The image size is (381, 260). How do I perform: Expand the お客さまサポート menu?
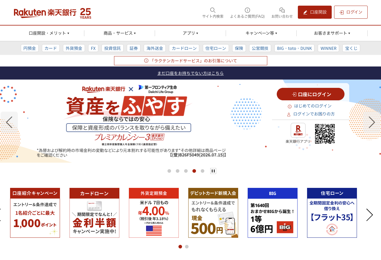pyautogui.click(x=332, y=33)
